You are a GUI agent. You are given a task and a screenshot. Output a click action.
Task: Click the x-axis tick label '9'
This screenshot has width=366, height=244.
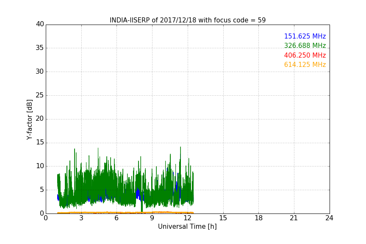pyautogui.click(x=152, y=218)
